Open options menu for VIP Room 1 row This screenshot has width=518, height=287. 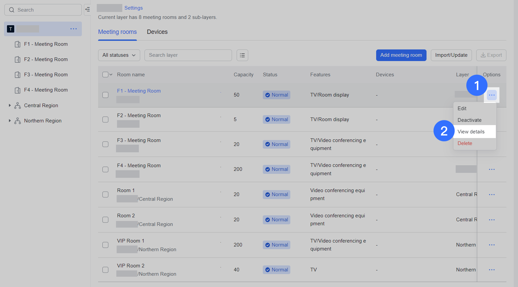pos(492,245)
